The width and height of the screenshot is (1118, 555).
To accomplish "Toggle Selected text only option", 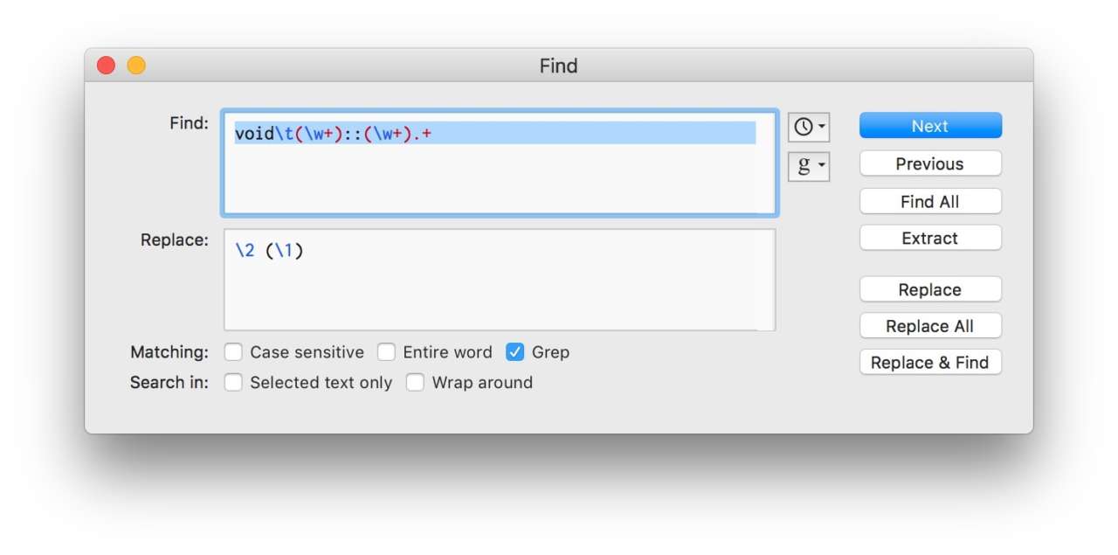I will [x=233, y=383].
